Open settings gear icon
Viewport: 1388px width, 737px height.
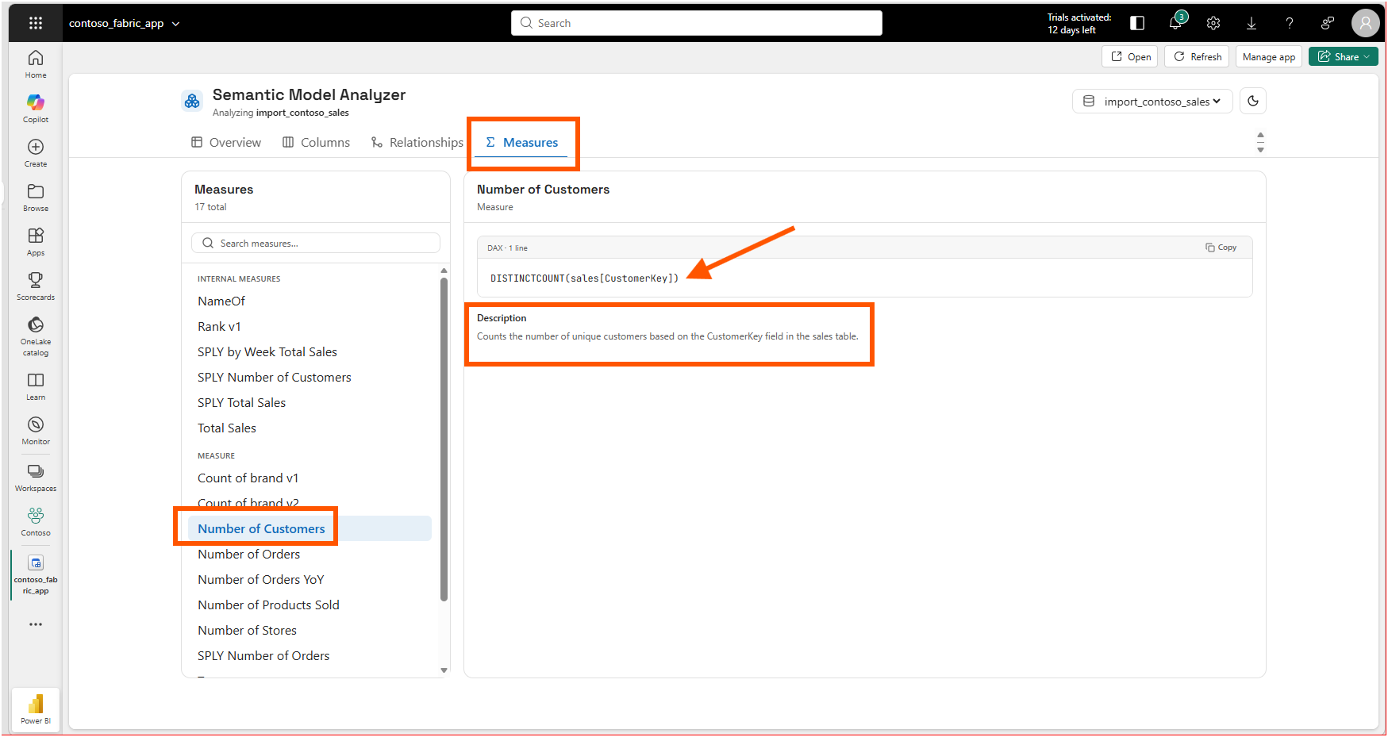1213,23
